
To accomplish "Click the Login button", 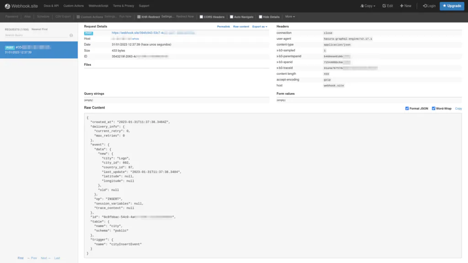I will click(429, 5).
